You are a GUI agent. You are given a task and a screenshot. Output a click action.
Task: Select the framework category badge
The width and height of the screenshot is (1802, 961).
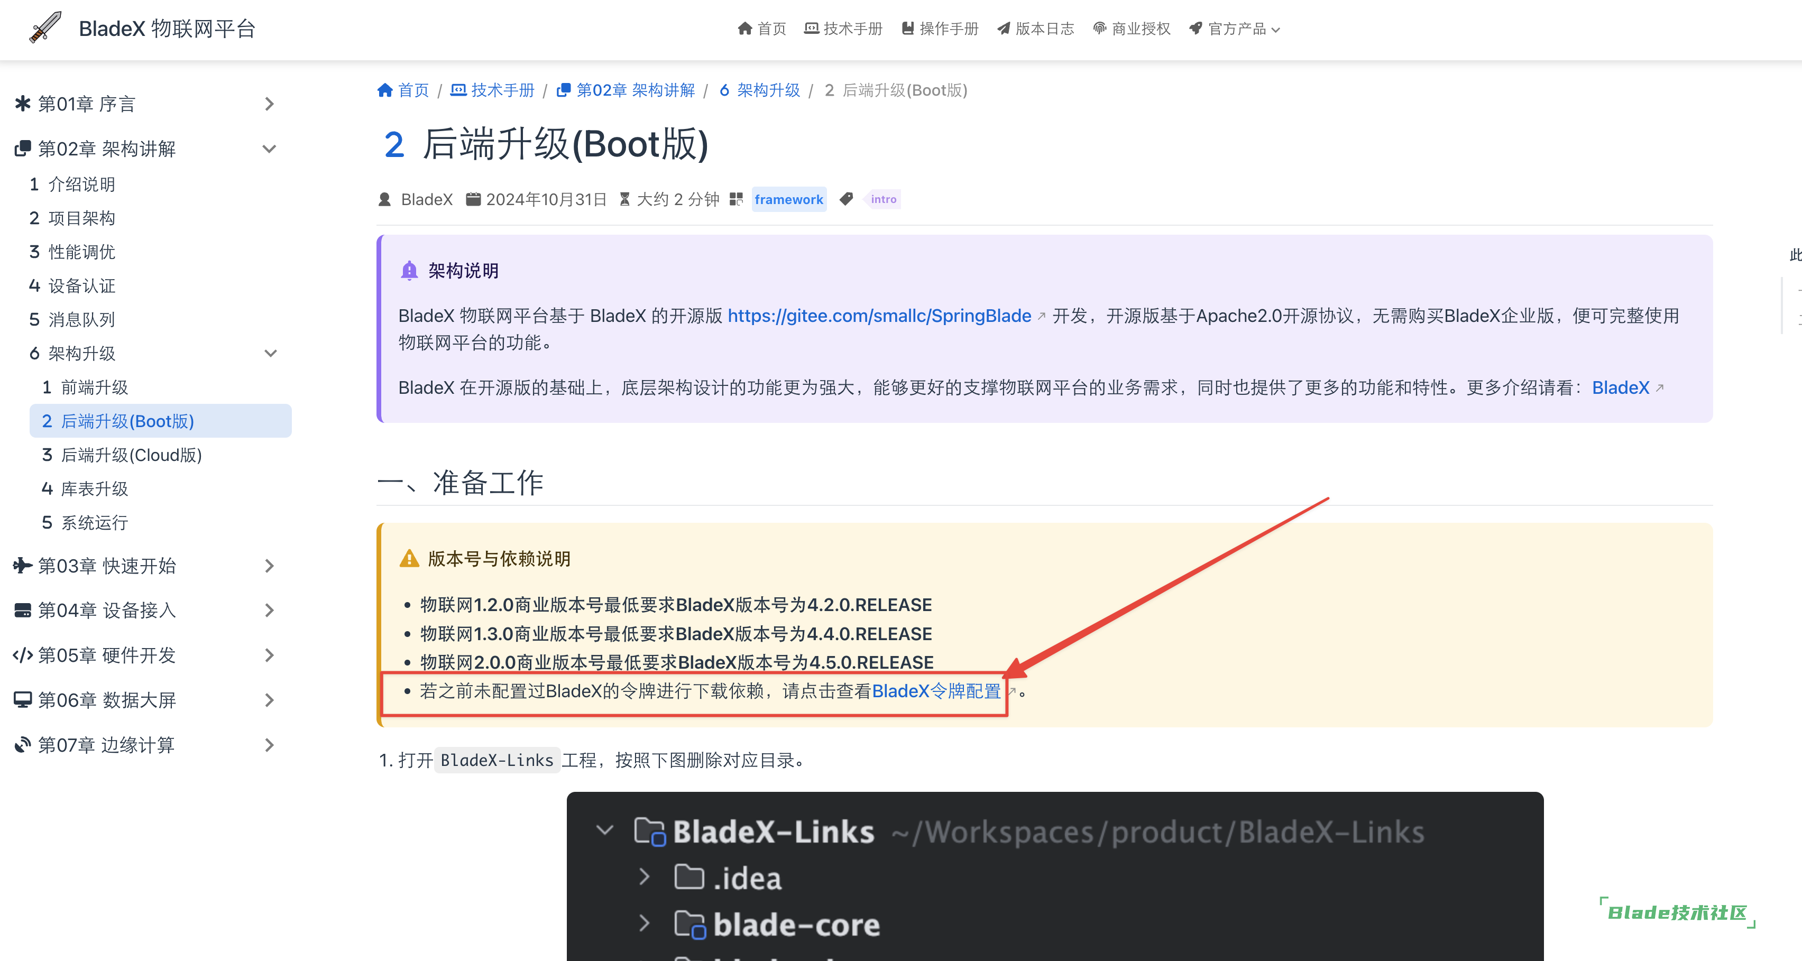788,199
